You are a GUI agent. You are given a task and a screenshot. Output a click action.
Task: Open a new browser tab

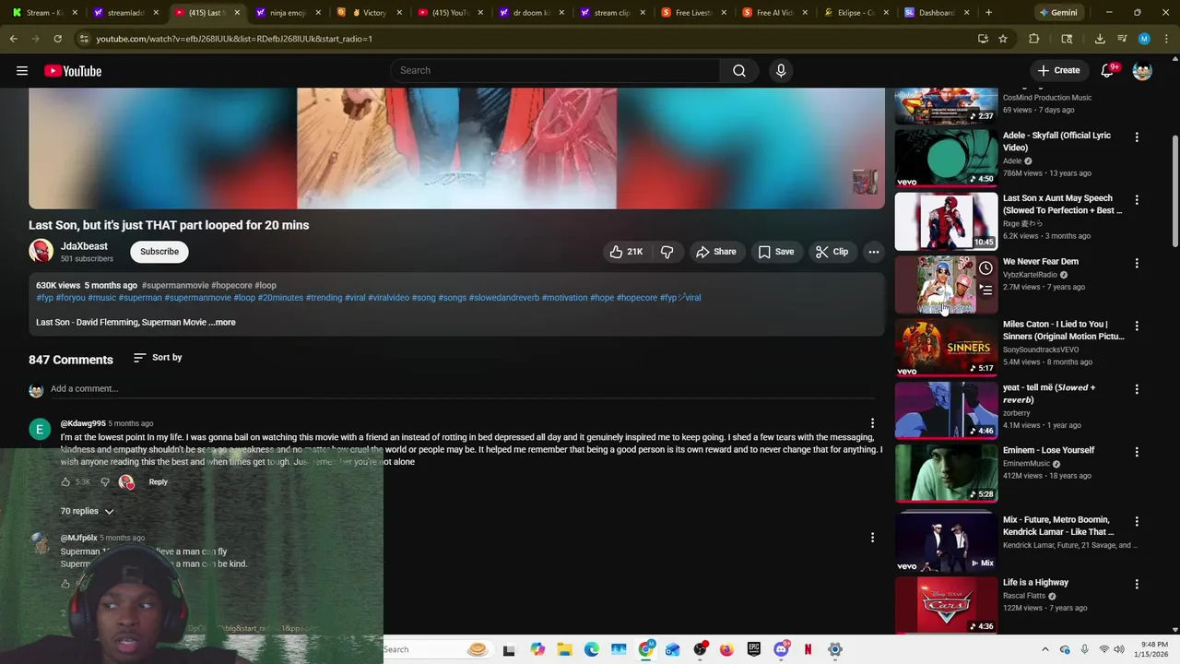[988, 13]
